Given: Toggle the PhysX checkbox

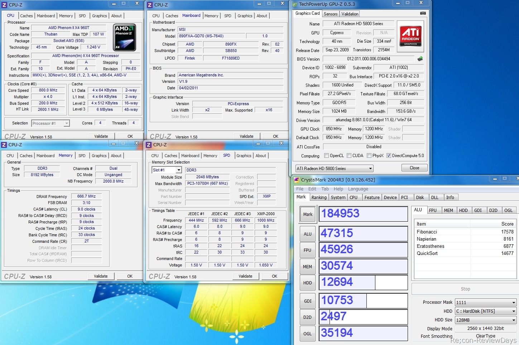Looking at the screenshot, I should click(x=369, y=156).
